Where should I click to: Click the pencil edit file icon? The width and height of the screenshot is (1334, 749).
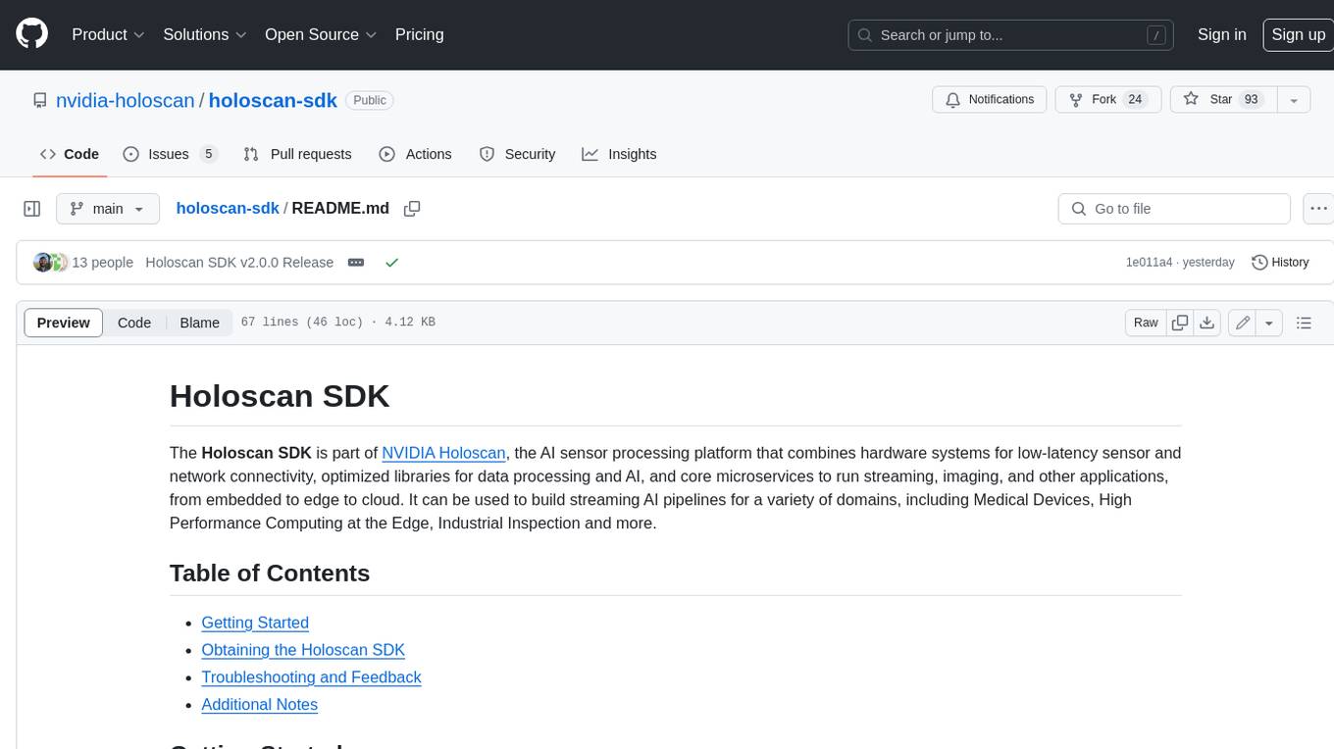pyautogui.click(x=1243, y=323)
